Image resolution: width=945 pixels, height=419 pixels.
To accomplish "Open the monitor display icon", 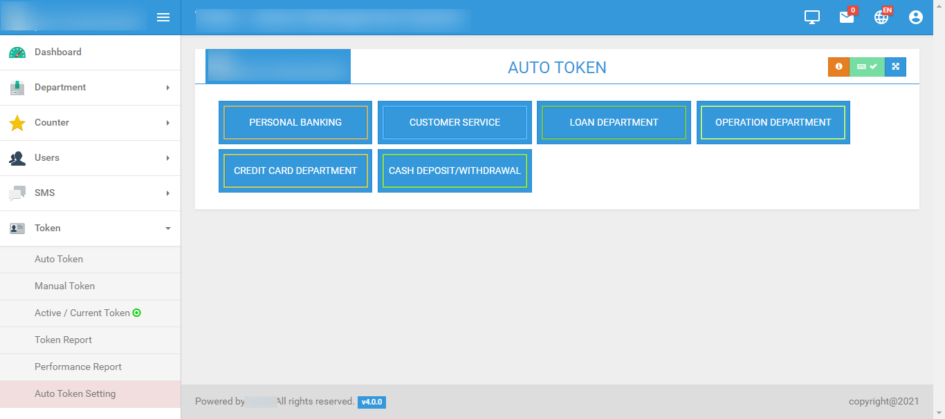I will coord(812,17).
